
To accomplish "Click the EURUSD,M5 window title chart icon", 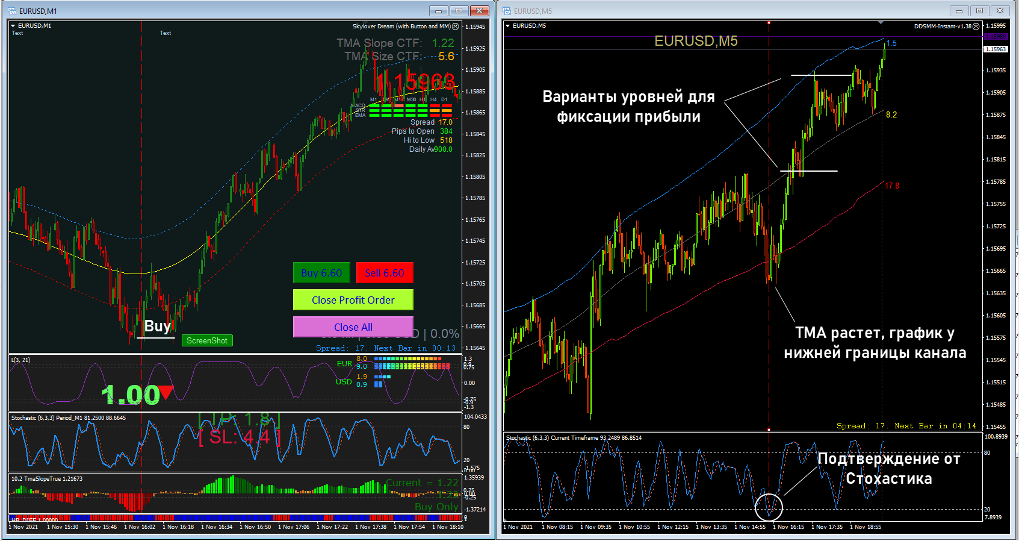I will tap(507, 11).
